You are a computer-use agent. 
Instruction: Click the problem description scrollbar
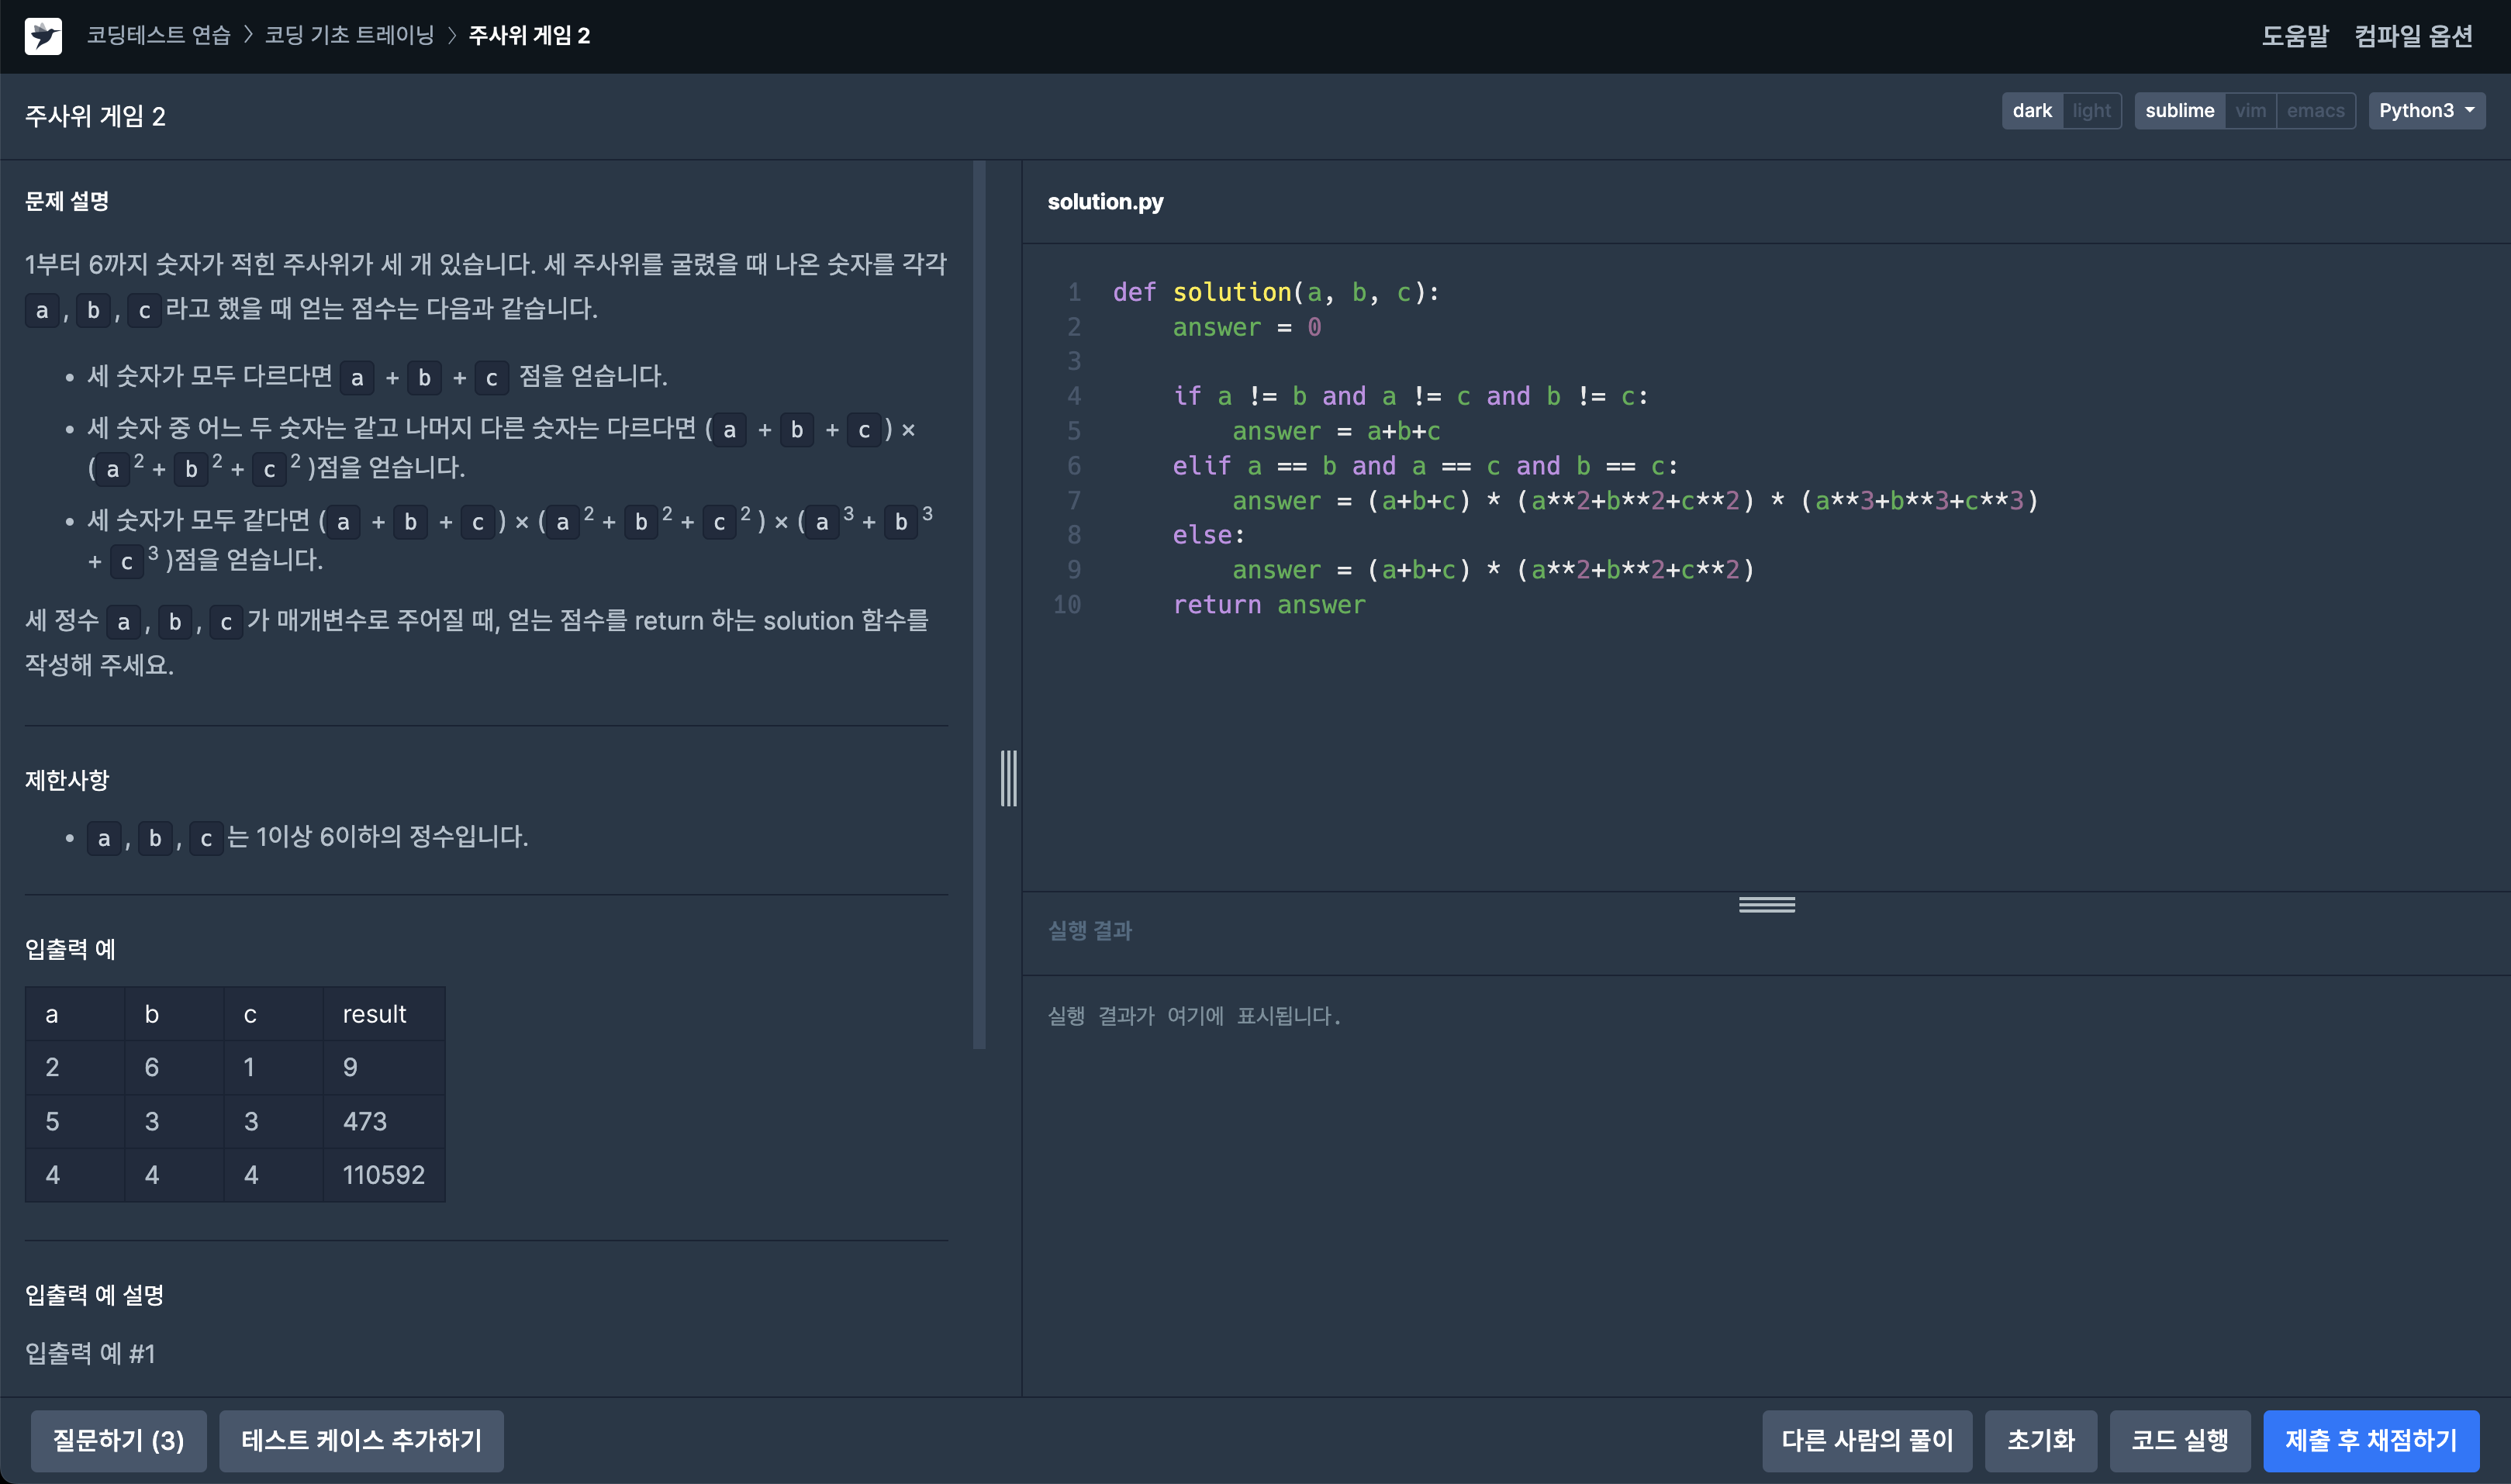[x=978, y=600]
